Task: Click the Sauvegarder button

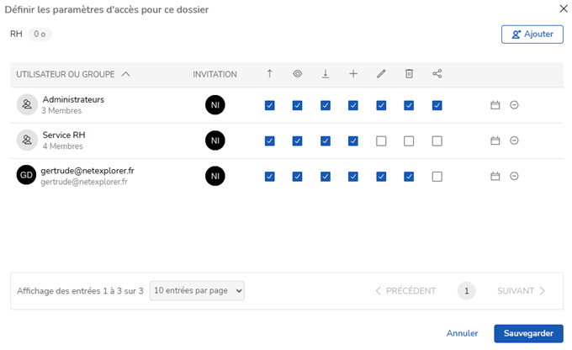Action: pos(528,333)
